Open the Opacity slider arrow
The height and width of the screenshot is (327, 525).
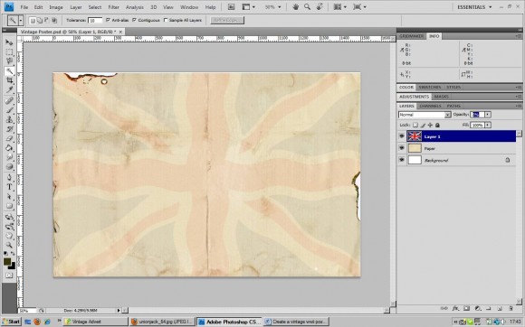pos(488,115)
